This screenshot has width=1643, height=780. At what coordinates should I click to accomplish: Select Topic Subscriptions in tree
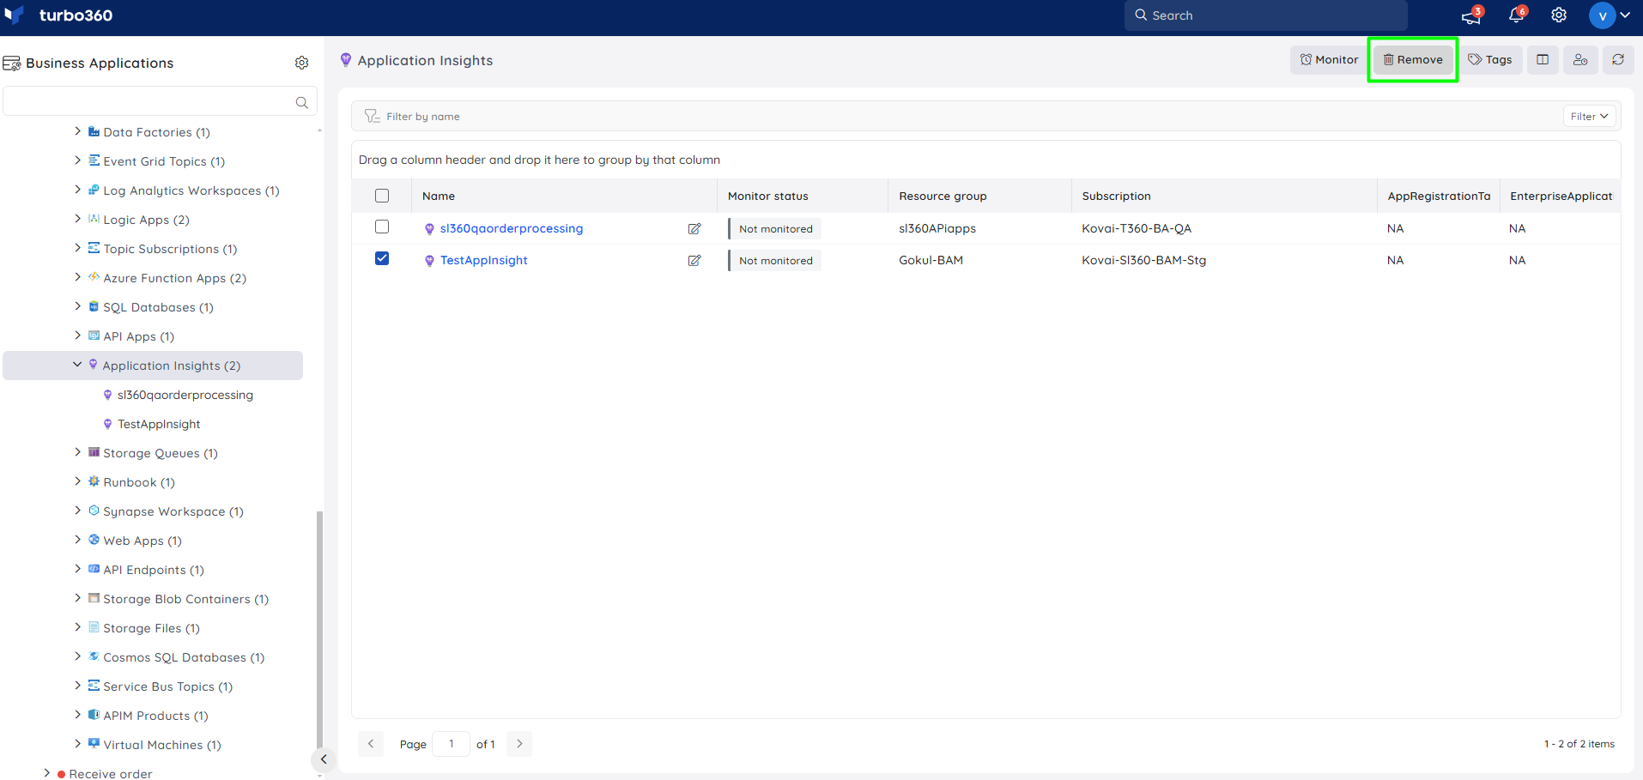click(x=170, y=249)
